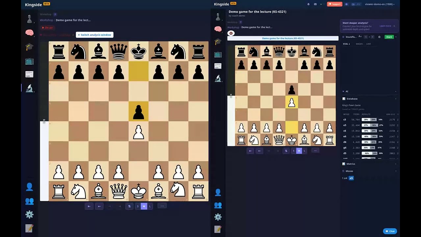Start the Stockfish engine
Image resolution: width=421 pixels, height=237 pixels.
click(x=389, y=37)
